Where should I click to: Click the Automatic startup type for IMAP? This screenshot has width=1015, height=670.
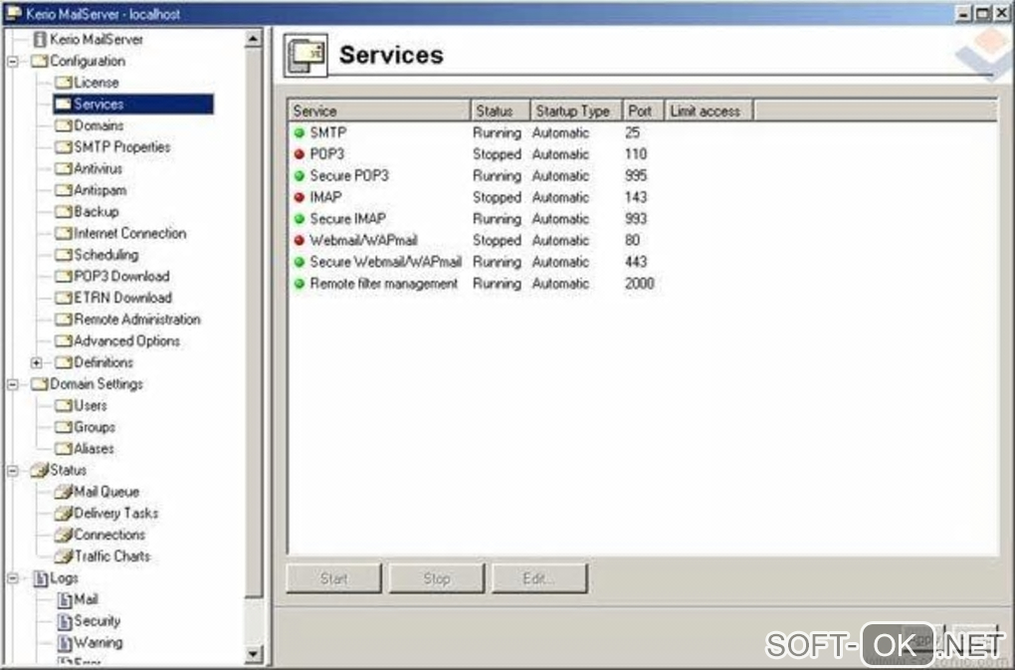tap(560, 197)
